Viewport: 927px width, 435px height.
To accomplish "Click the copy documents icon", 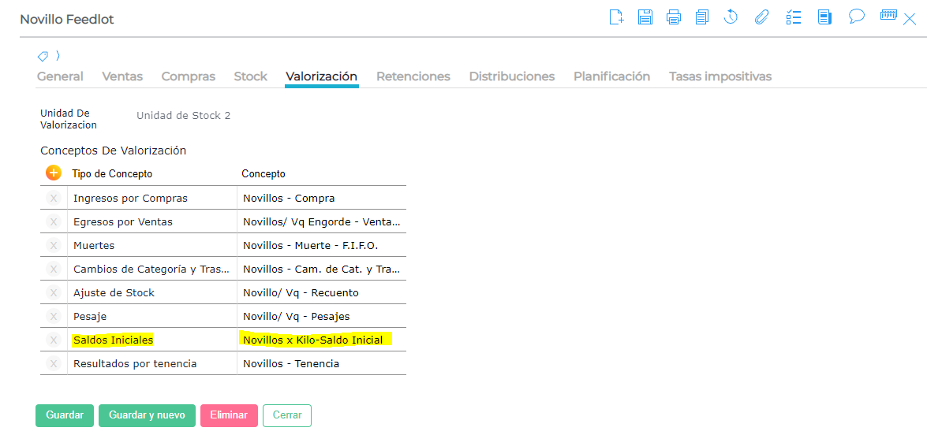I will click(701, 17).
